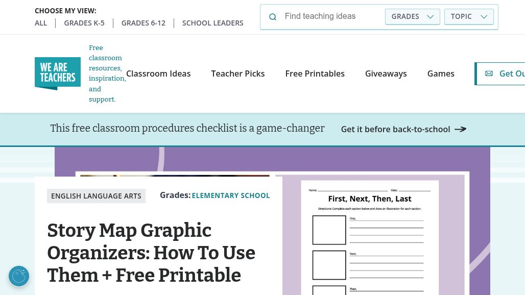Open the Classroom Ideas menu
This screenshot has height=295, width=525.
[x=158, y=73]
